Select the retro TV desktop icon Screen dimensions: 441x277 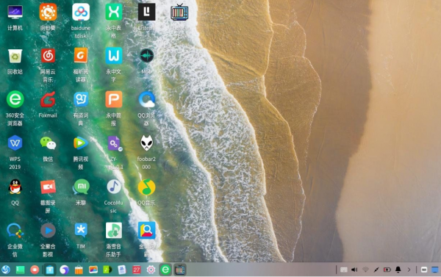click(179, 12)
